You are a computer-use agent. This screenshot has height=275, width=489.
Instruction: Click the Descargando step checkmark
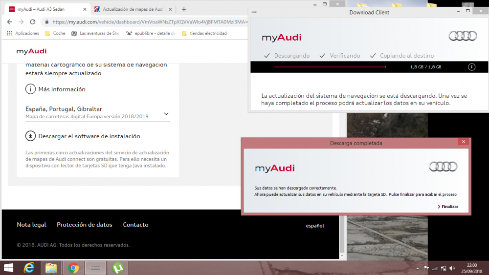click(267, 56)
